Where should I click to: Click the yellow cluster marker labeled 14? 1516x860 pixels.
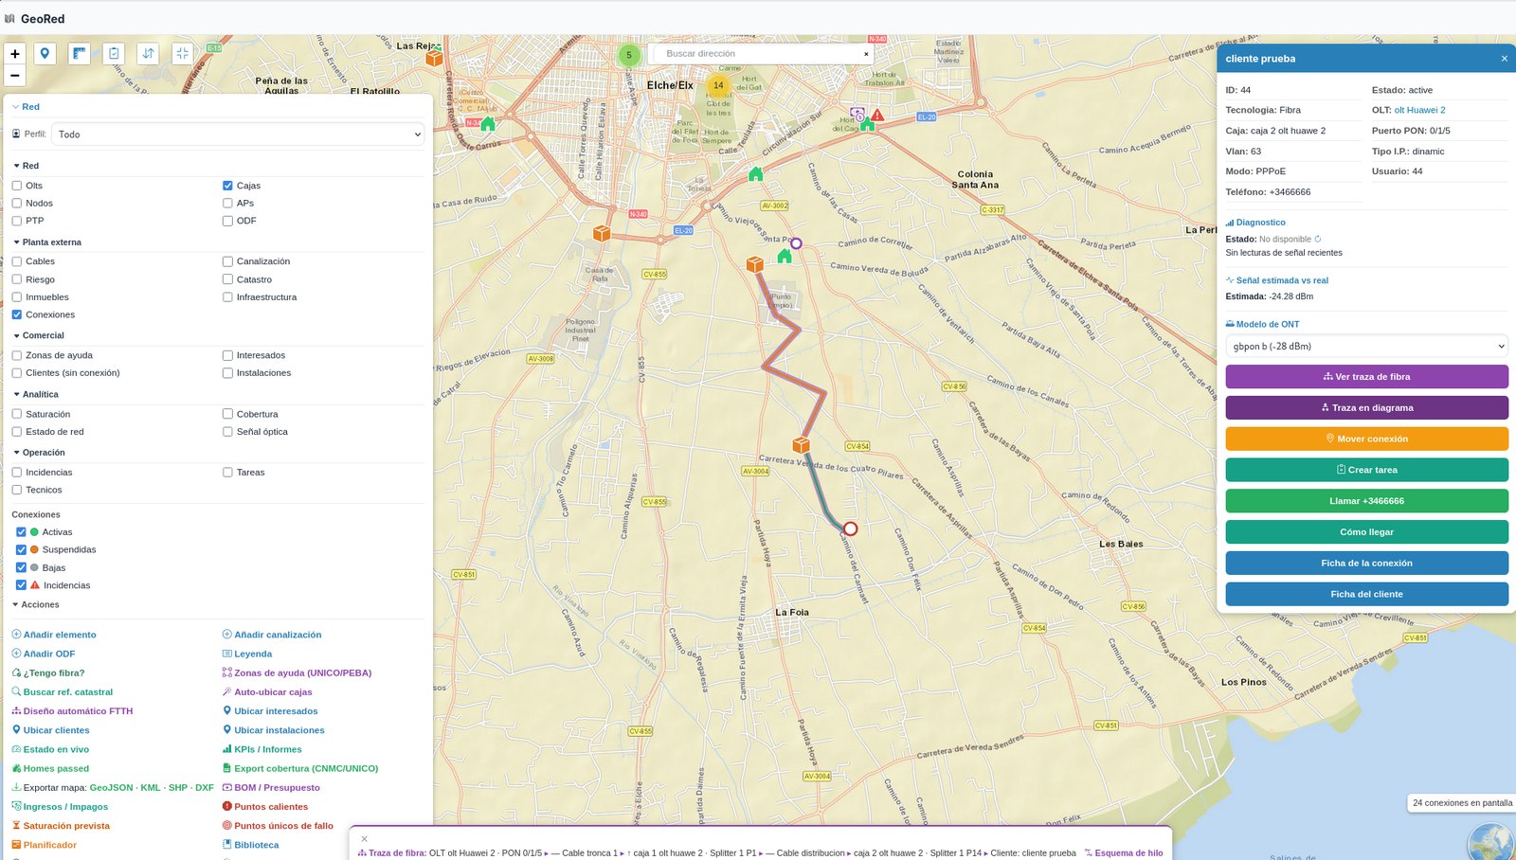pos(718,85)
